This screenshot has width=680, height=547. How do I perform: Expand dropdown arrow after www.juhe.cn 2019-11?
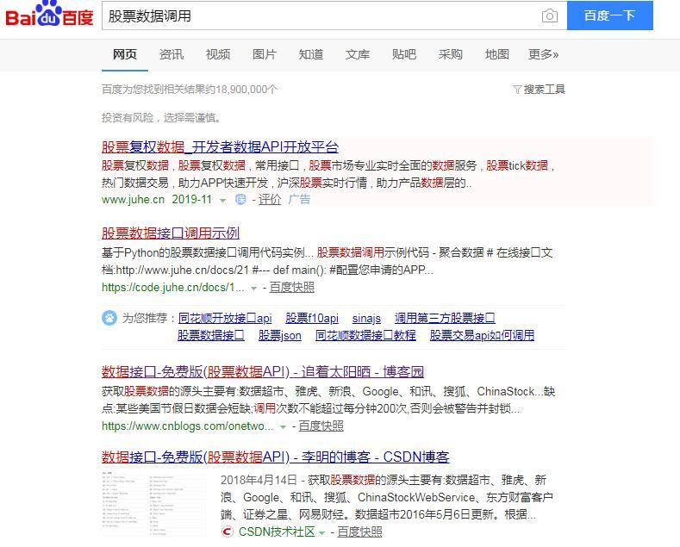click(223, 200)
